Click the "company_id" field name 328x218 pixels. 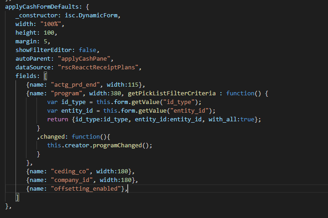coord(70,180)
